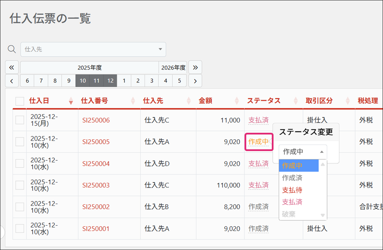Image resolution: width=383 pixels, height=250 pixels.
Task: Tick the select-all checkbox in table header
Action: pyautogui.click(x=20, y=101)
